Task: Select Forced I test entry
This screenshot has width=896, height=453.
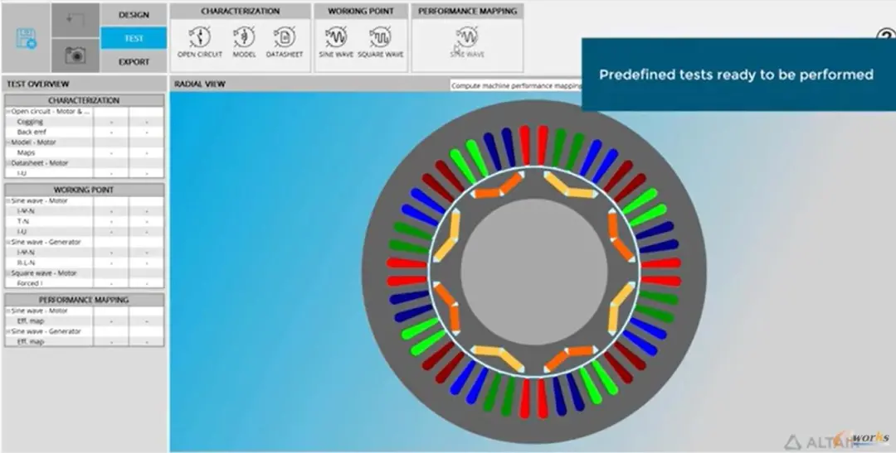Action: 30,283
